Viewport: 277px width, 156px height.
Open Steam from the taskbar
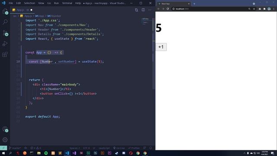click(x=116, y=153)
